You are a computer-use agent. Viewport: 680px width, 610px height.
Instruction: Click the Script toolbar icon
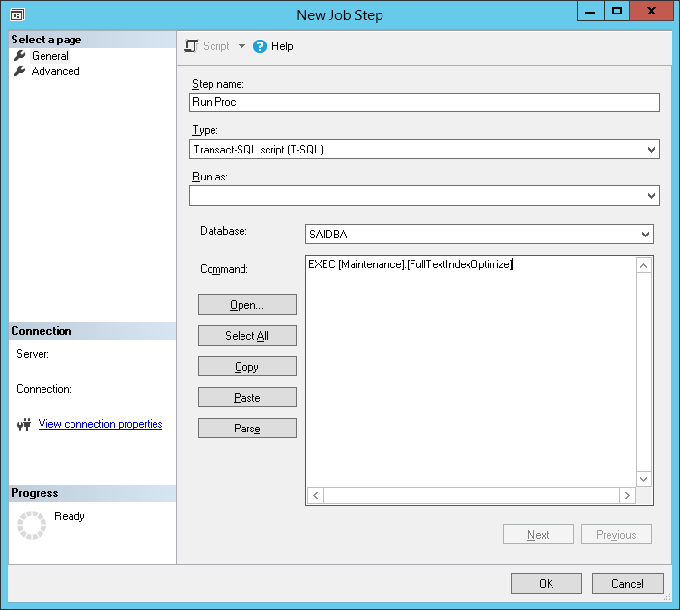pyautogui.click(x=191, y=46)
